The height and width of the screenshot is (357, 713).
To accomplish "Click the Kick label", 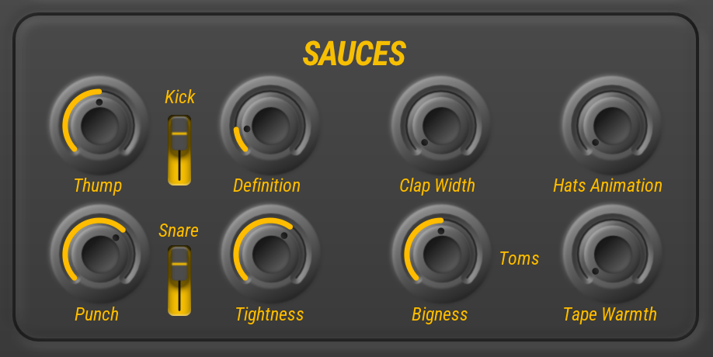I will click(179, 97).
